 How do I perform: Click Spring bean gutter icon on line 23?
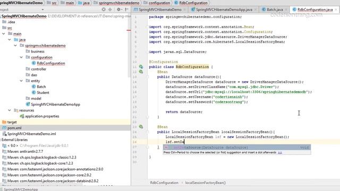141,127
